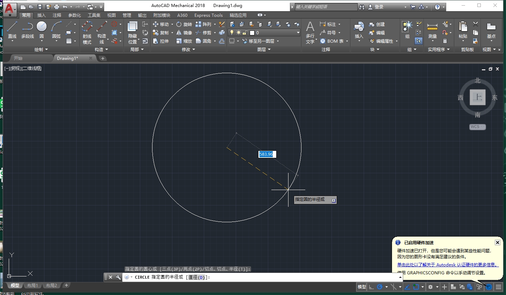Switch to the 插入 ribbon tab
506x295 pixels.
click(41, 15)
